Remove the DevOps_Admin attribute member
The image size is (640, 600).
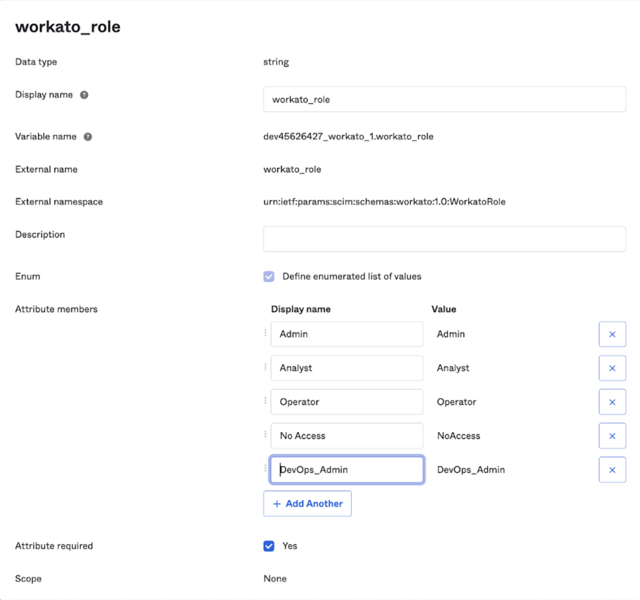tap(612, 470)
